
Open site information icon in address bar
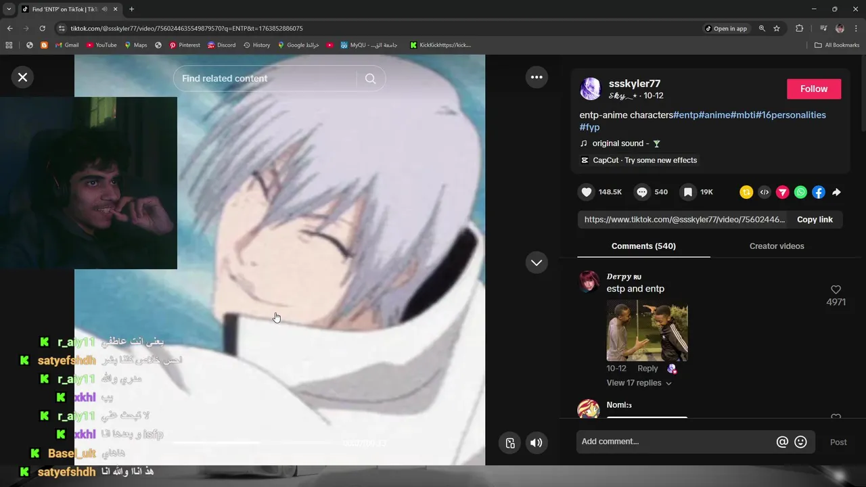click(x=62, y=28)
